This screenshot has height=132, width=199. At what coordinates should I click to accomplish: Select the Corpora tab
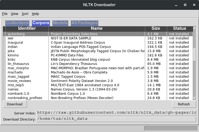click(41, 23)
